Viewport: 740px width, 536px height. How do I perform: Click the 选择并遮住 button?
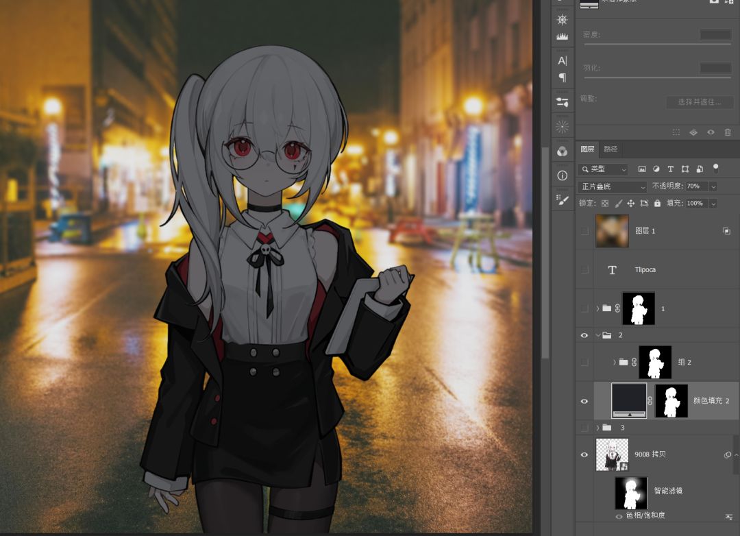[x=700, y=102]
